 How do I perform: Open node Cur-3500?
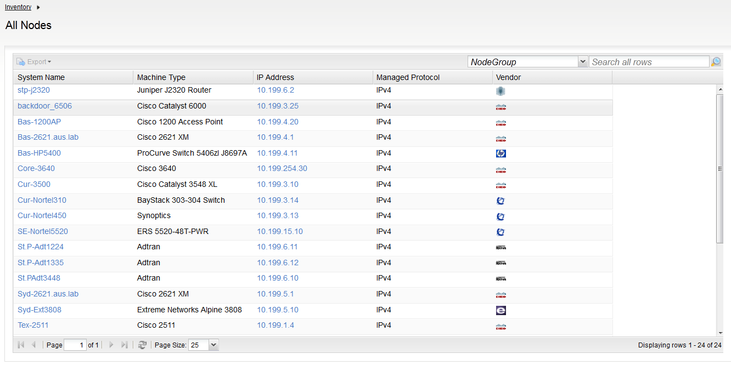tap(34, 184)
